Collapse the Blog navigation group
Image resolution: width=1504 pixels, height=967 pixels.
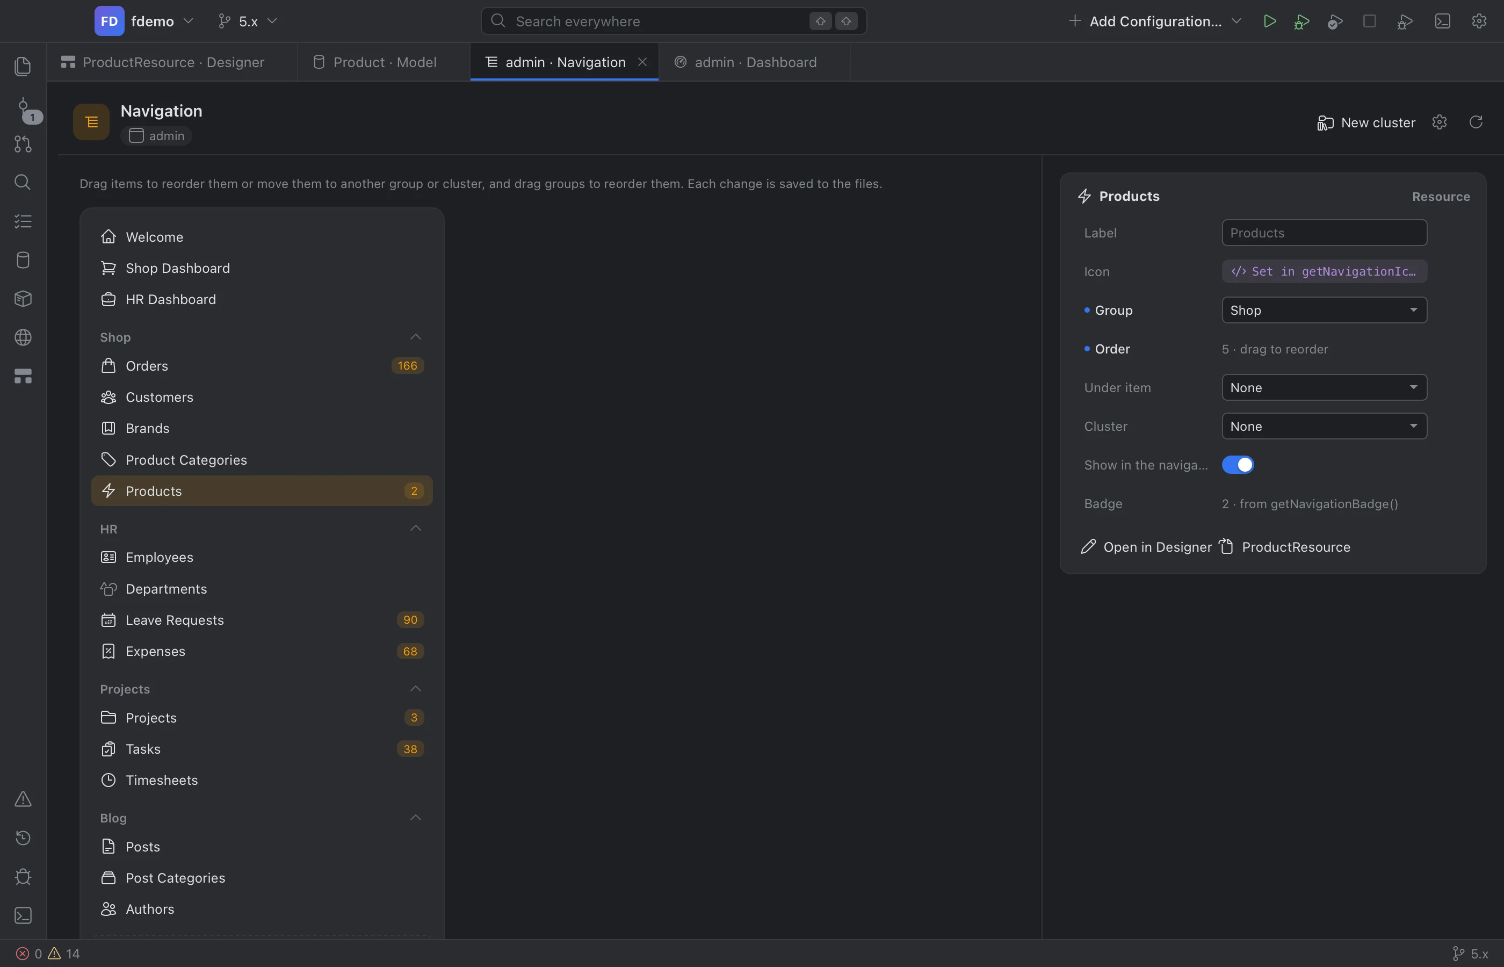416,818
